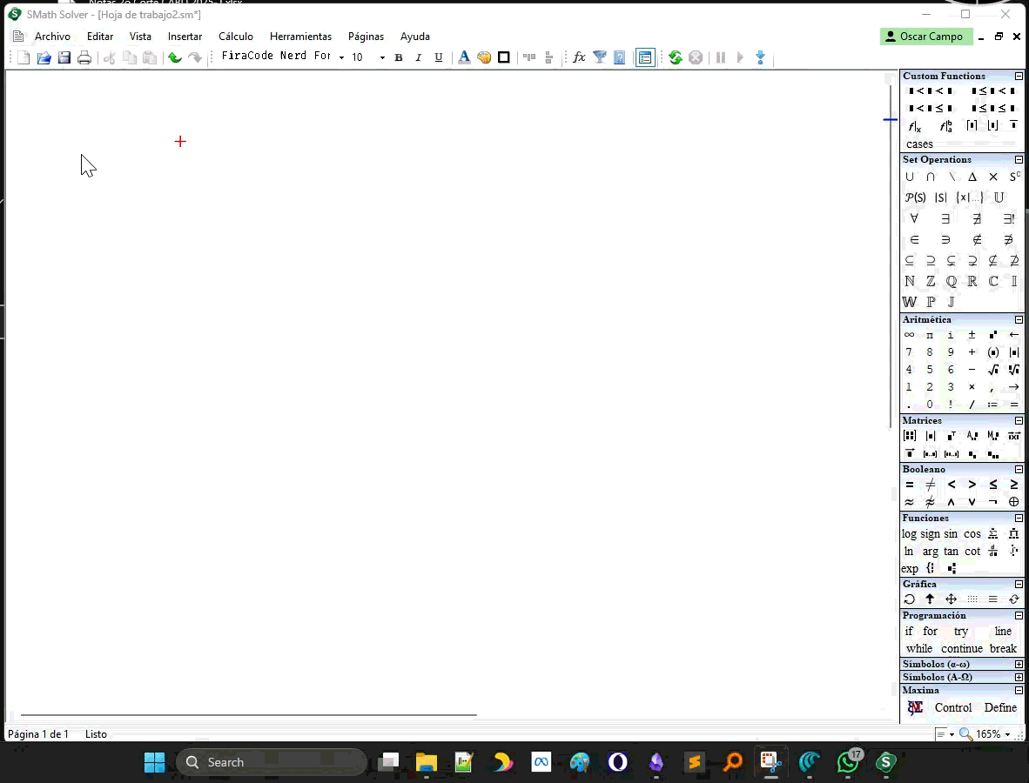The height and width of the screenshot is (783, 1029).
Task: Click the recalculate worksheet green arrows icon
Action: pyautogui.click(x=675, y=57)
